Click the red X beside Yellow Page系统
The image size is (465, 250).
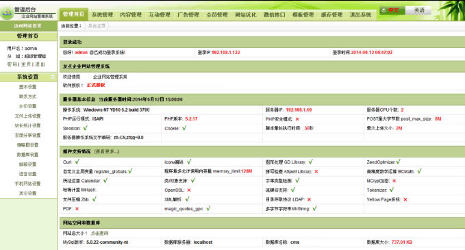(x=405, y=199)
